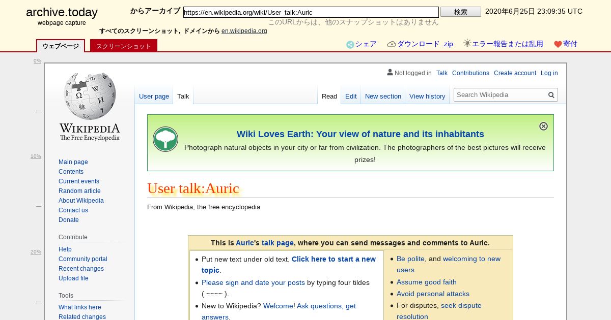Click 'Click here to start a new topic'
611x320 pixels.
click(x=289, y=265)
